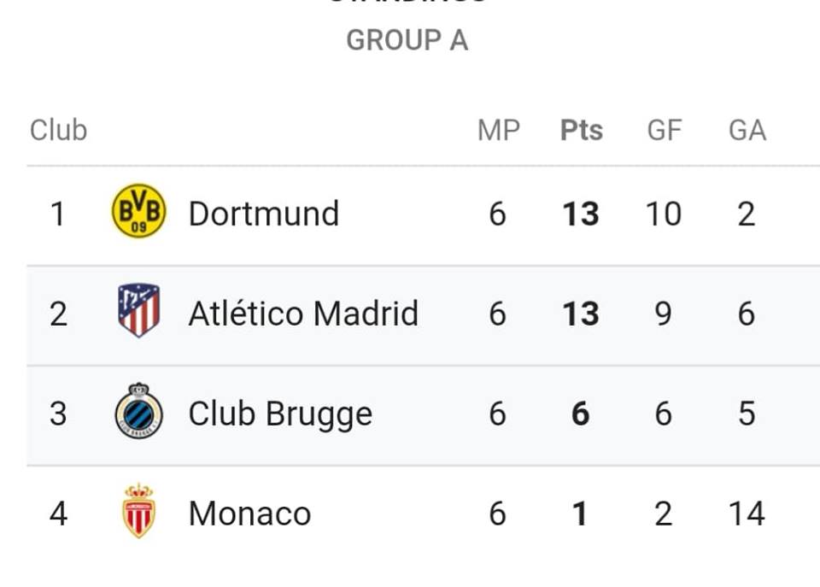The height and width of the screenshot is (587, 820).
Task: Click the Borussia Dortmund BVB crest
Action: tap(138, 211)
